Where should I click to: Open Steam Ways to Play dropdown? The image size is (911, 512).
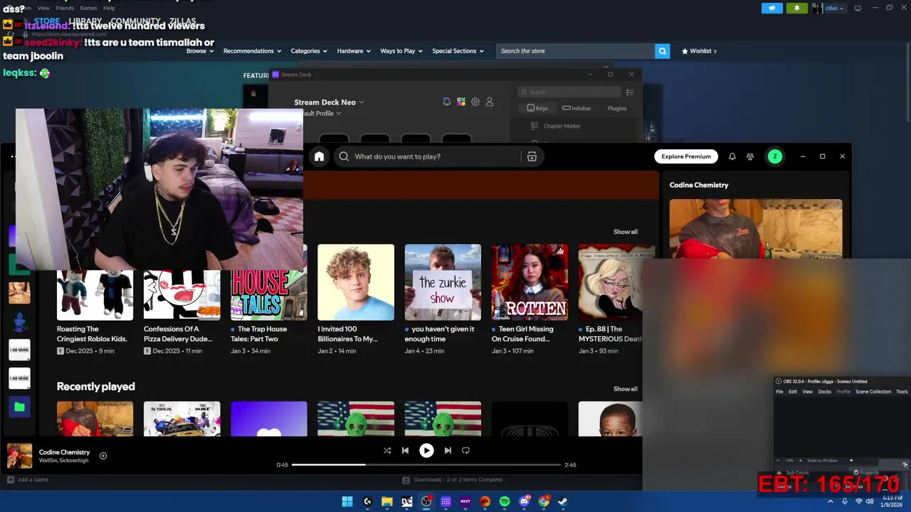click(401, 51)
